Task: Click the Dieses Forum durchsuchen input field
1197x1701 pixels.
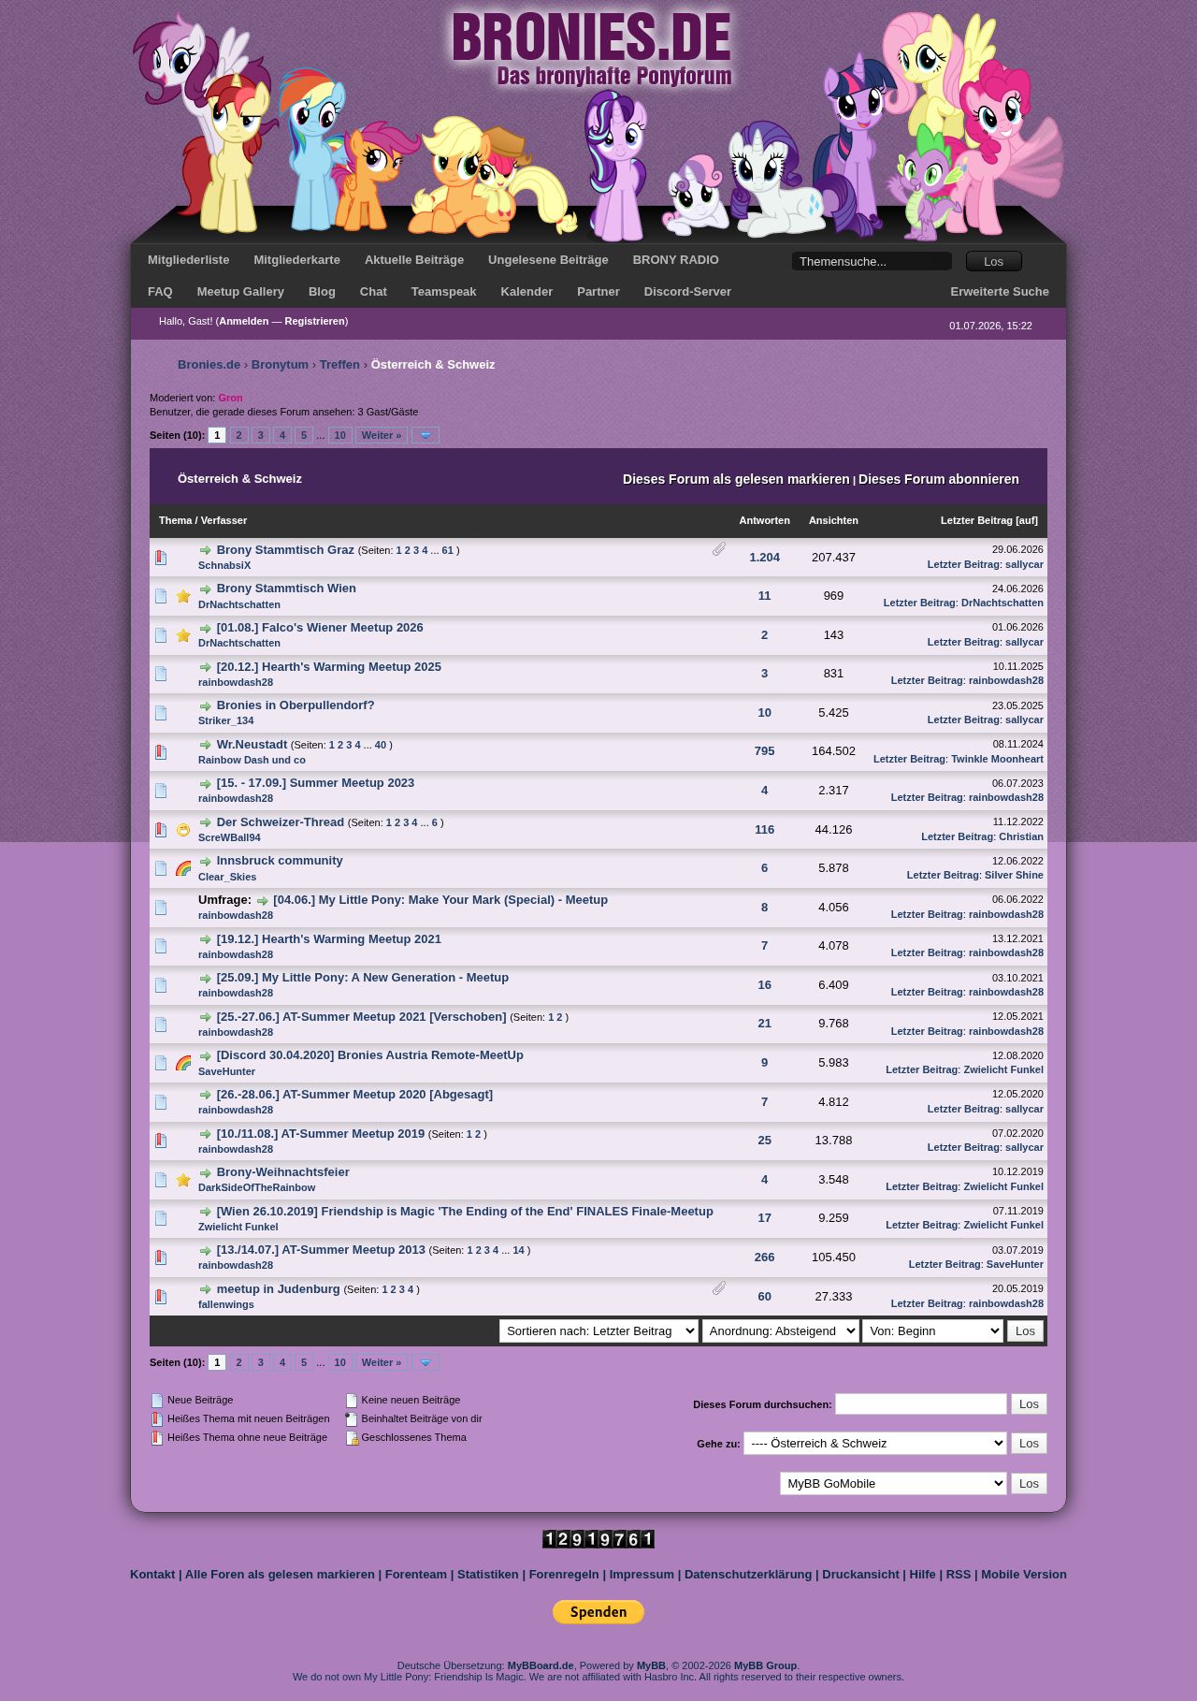Action: [x=921, y=1403]
